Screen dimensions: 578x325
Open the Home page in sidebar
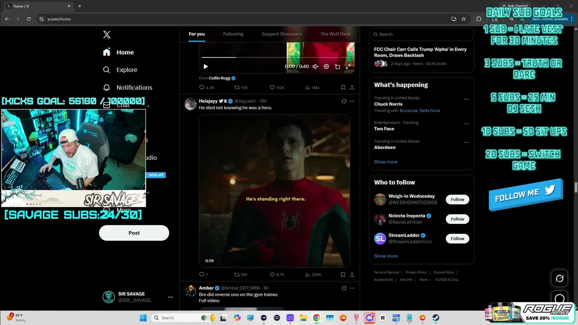(118, 52)
